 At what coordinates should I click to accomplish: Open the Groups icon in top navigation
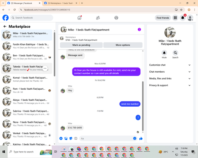coord(116,18)
